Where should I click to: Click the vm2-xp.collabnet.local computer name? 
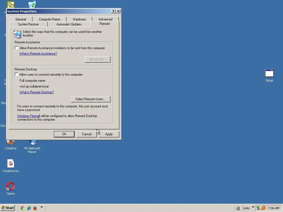coord(34,86)
